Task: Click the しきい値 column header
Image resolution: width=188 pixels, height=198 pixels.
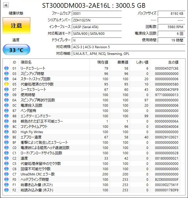Action: pyautogui.click(x=140, y=62)
